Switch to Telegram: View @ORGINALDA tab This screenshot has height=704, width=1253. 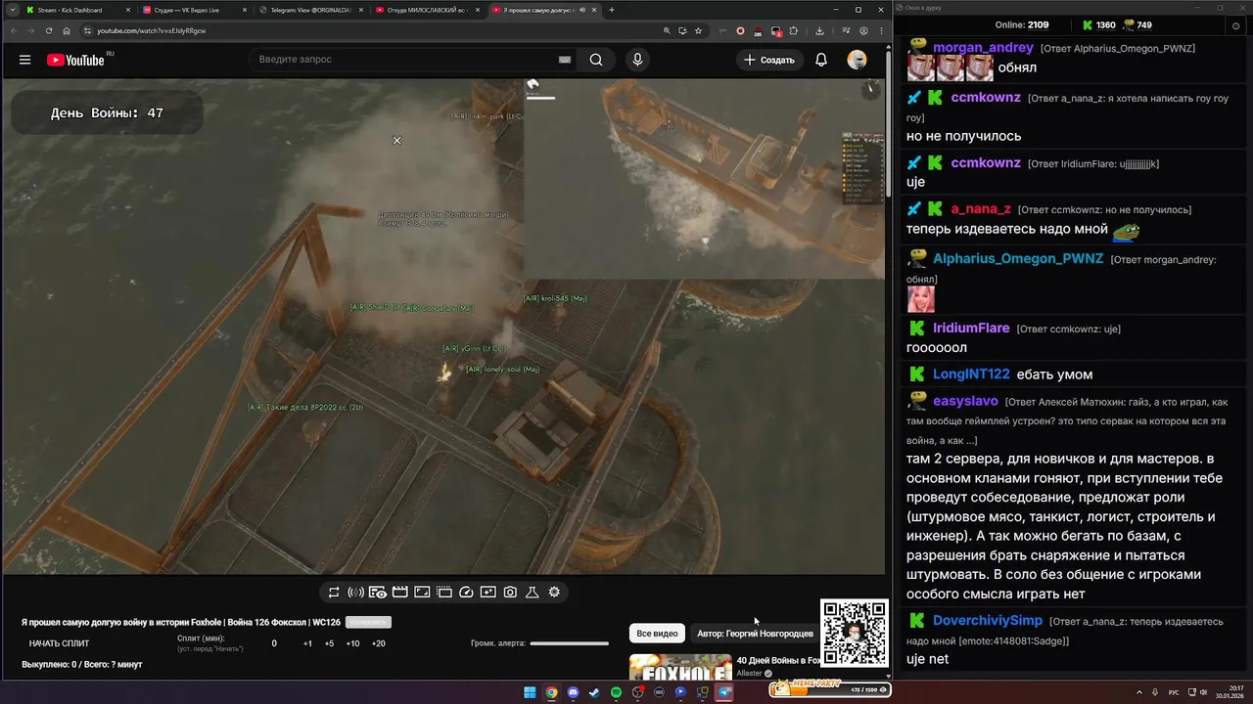tap(310, 10)
